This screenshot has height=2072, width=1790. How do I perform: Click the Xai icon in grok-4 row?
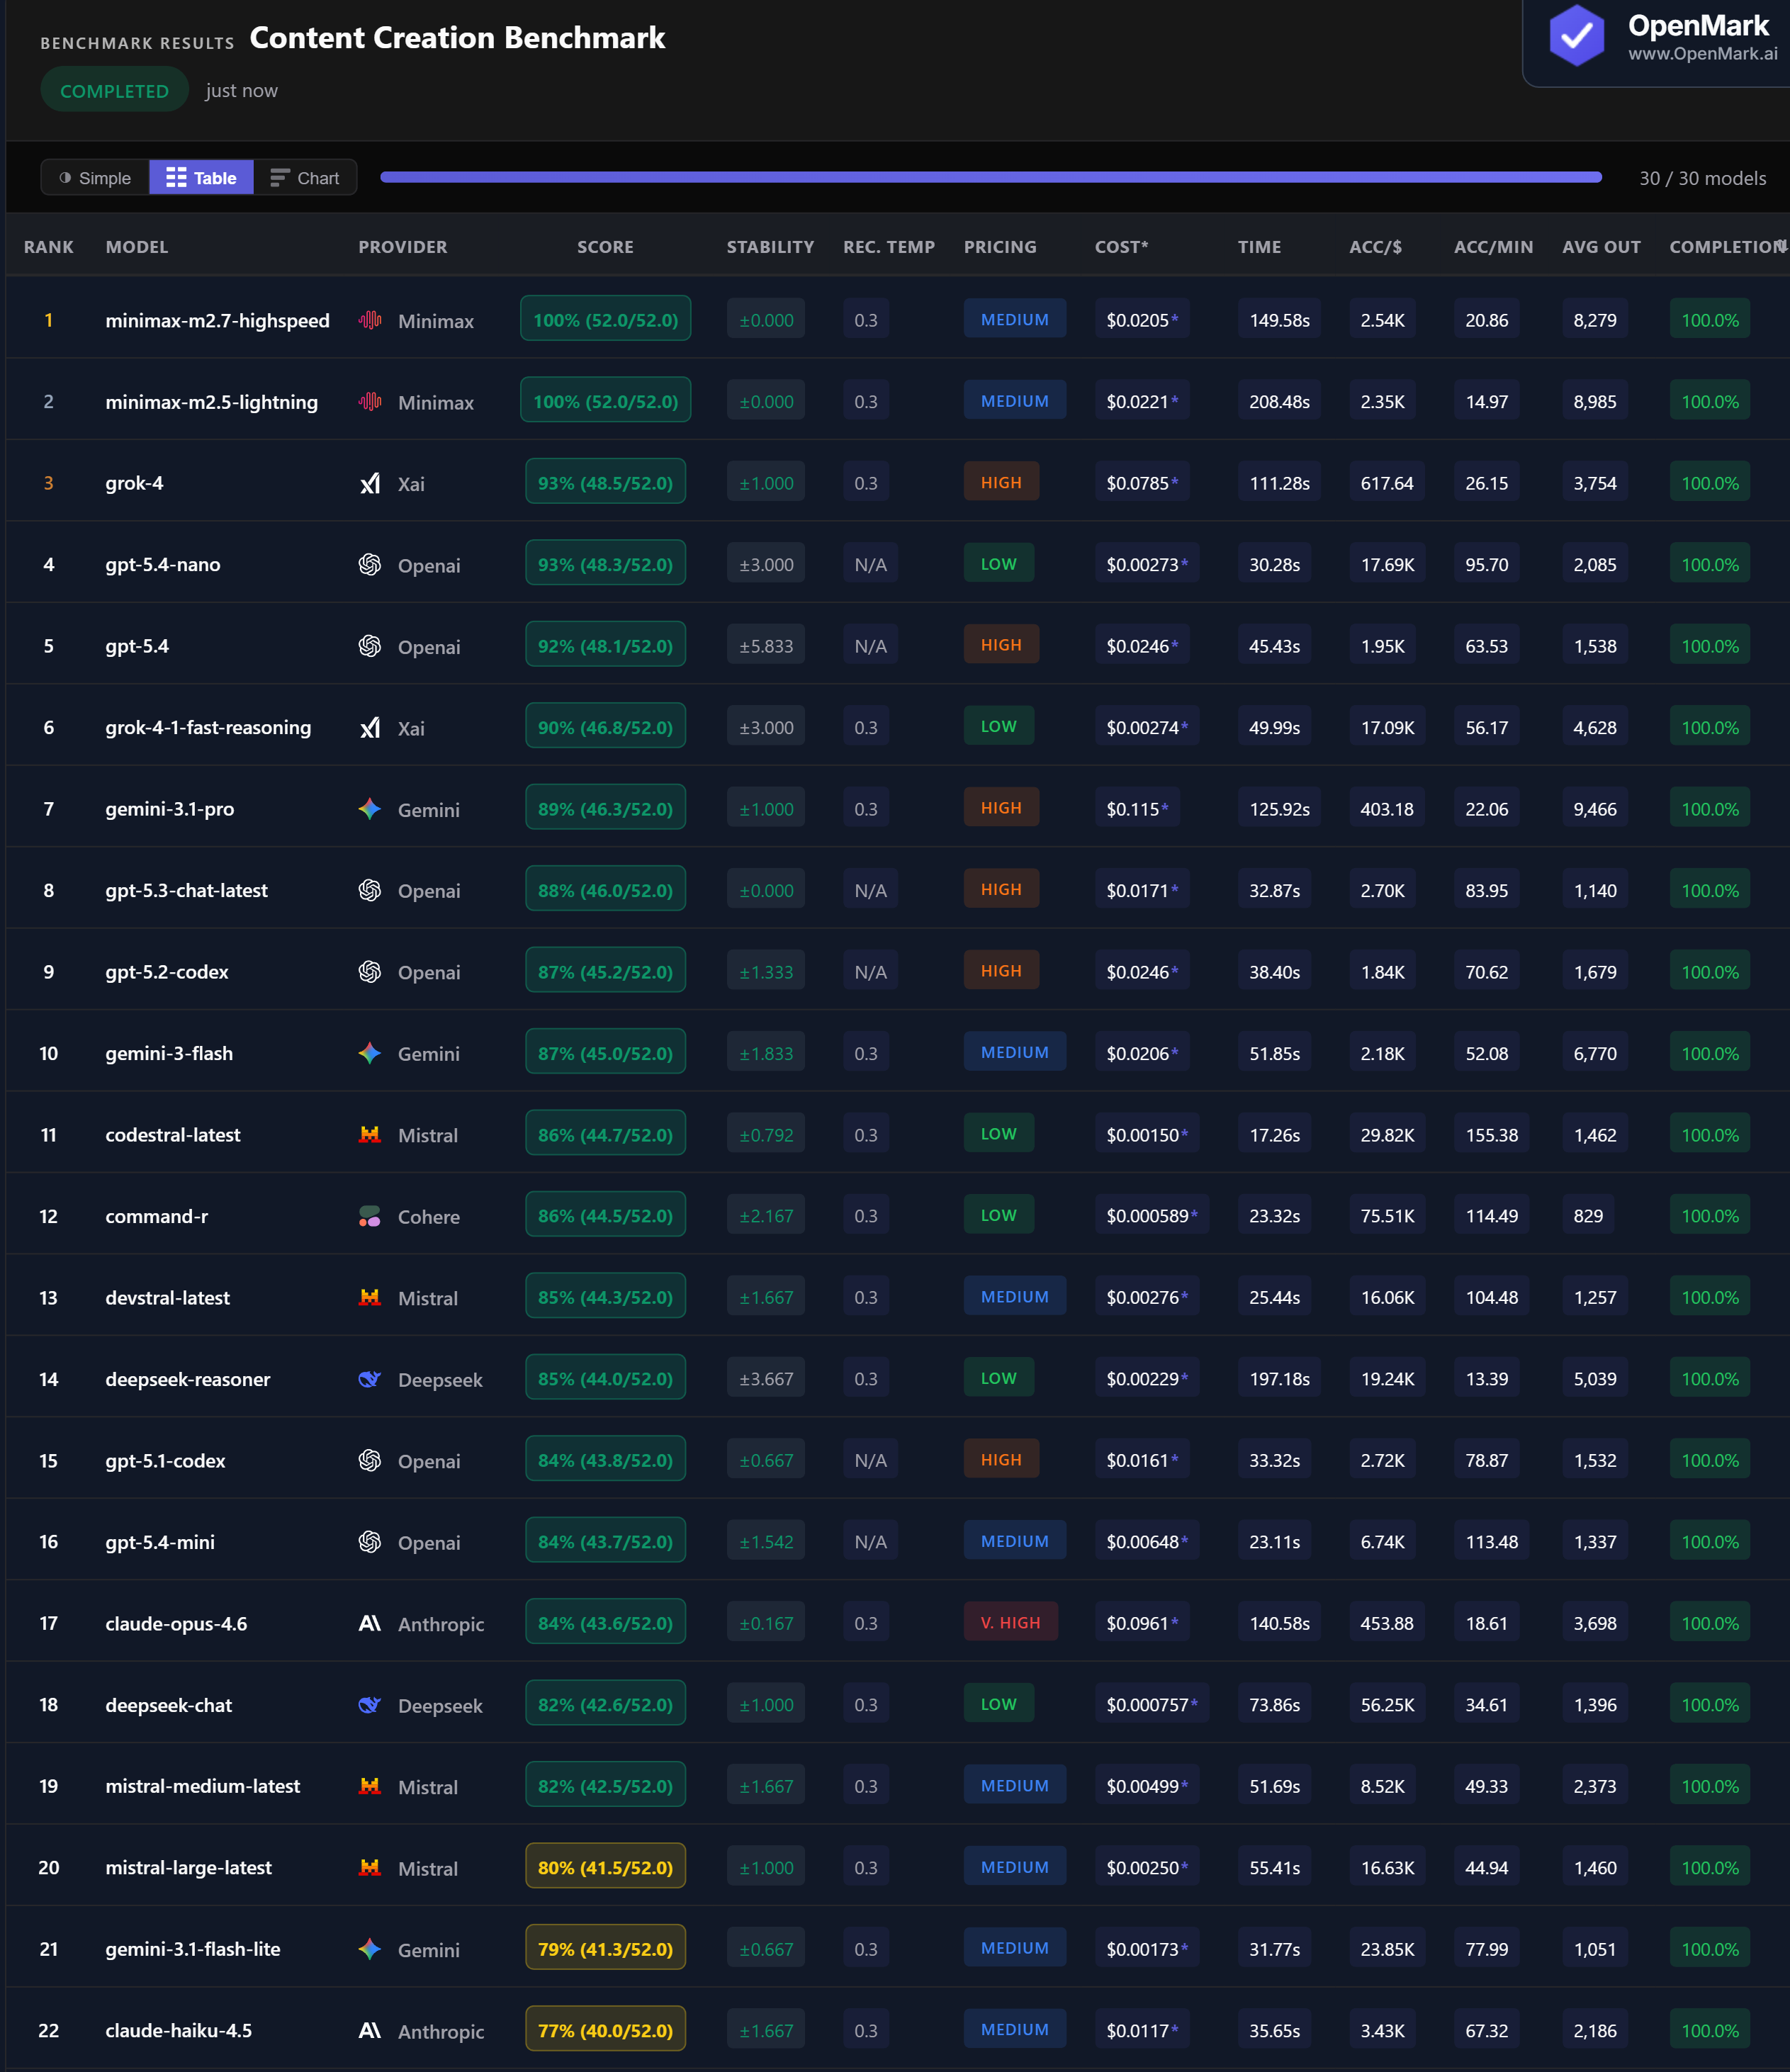tap(370, 483)
